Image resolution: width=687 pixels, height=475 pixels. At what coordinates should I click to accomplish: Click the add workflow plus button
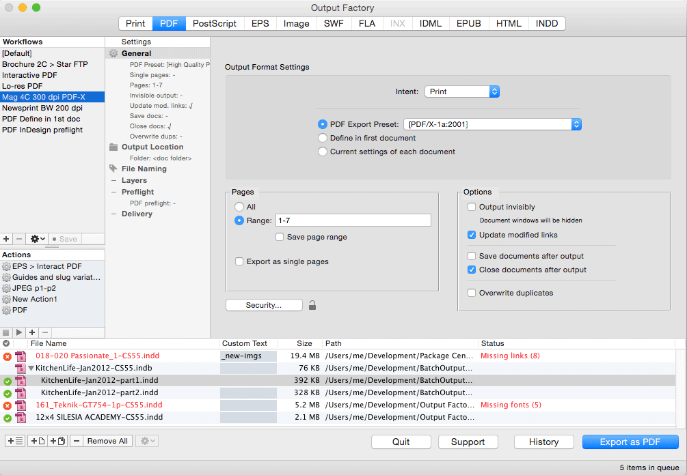(6, 239)
